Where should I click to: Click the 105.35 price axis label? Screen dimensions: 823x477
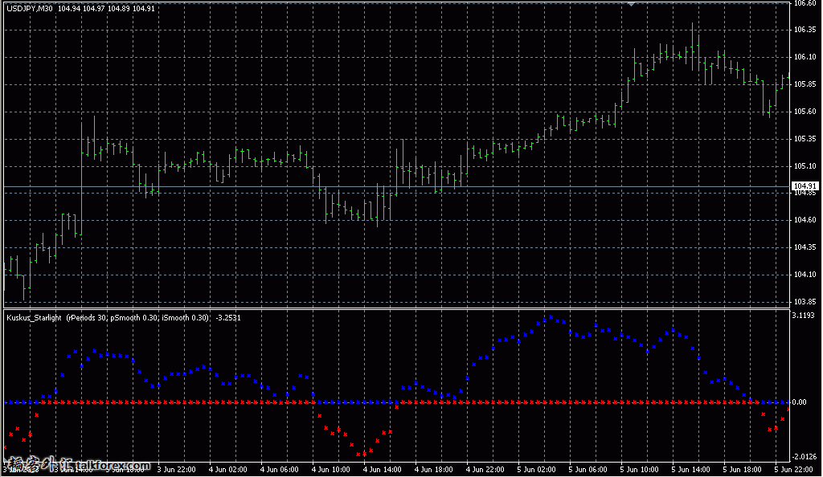(805, 139)
